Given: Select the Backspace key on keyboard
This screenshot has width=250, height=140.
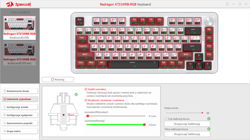Looking at the screenshot, I should tap(193, 31).
